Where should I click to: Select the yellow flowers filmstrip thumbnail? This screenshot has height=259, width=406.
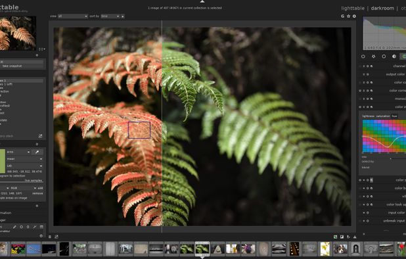pyautogui.click(x=325, y=249)
